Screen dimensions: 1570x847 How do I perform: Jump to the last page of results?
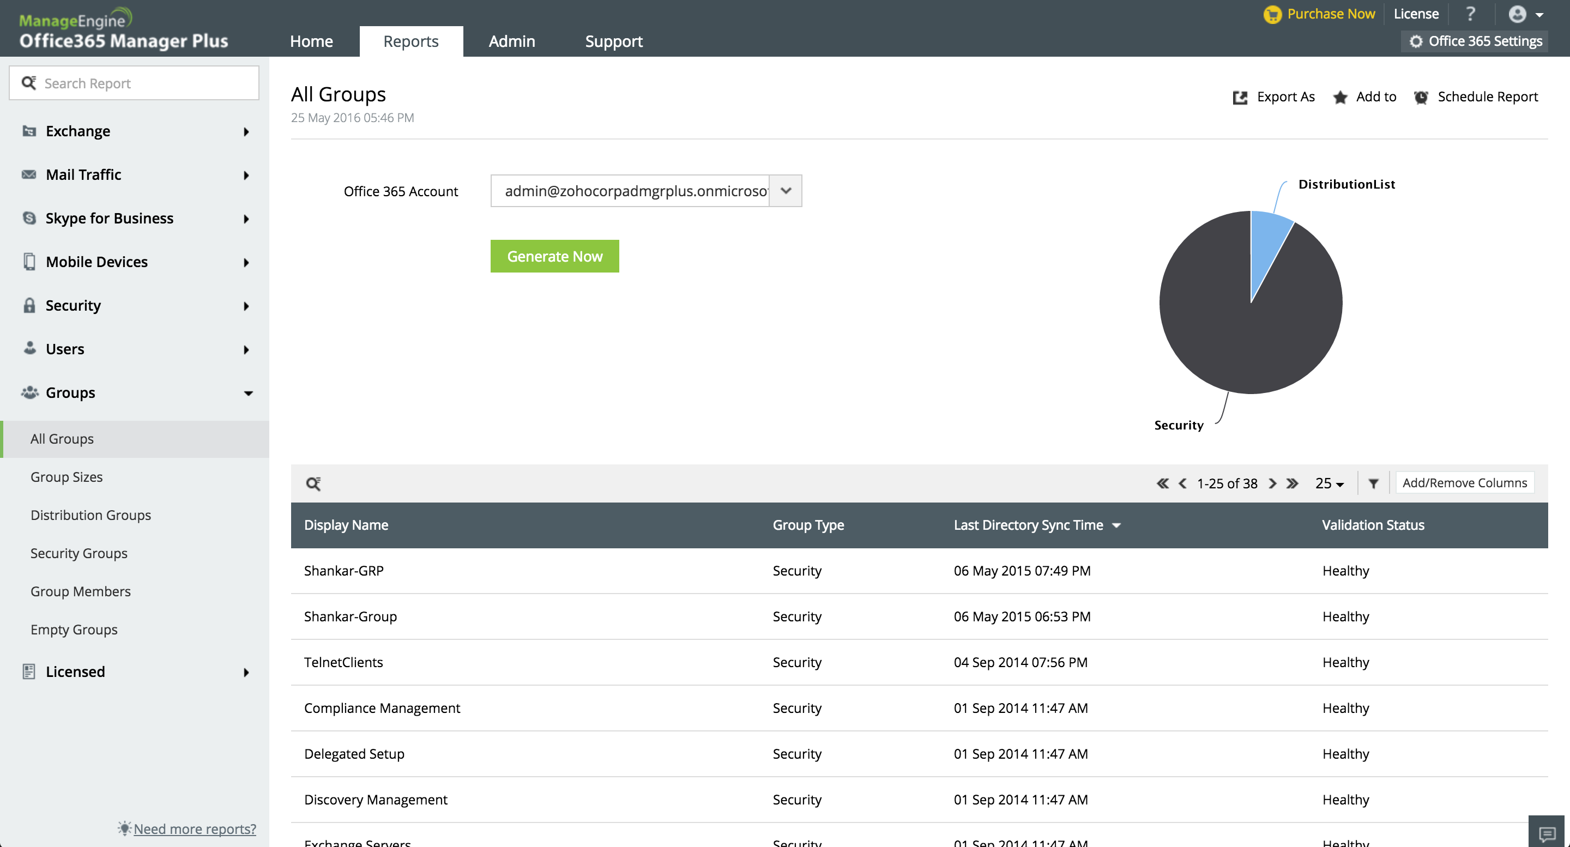pos(1292,483)
